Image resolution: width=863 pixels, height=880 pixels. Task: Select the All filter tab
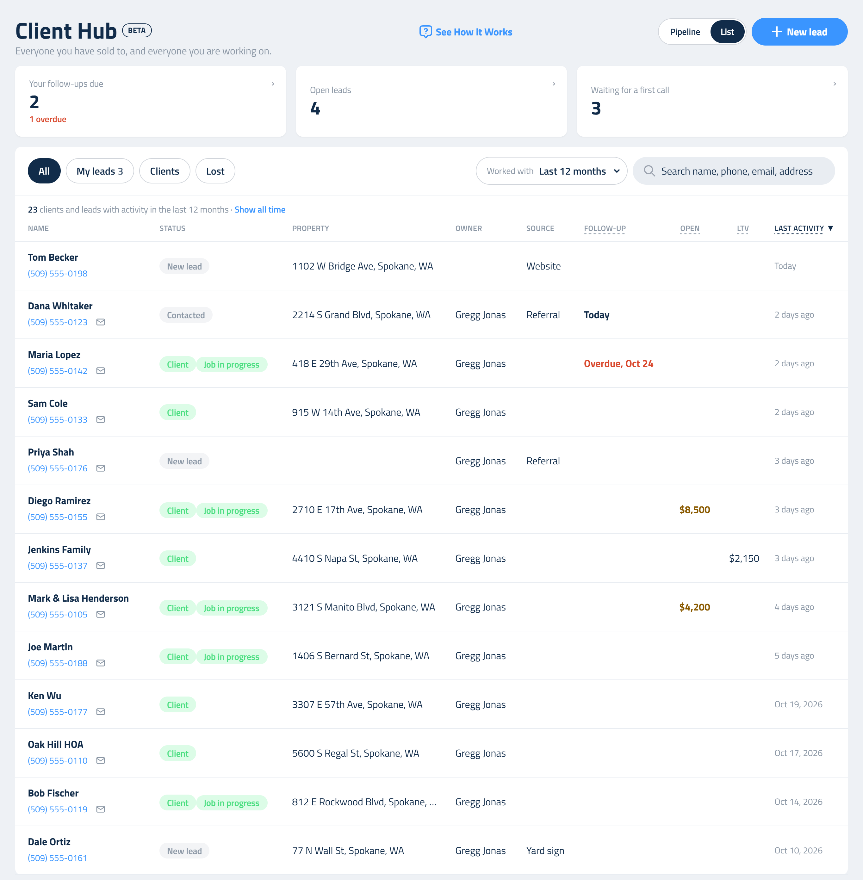click(x=44, y=171)
